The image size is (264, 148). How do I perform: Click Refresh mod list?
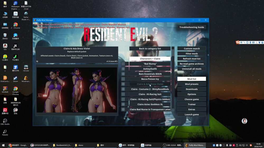192,59
